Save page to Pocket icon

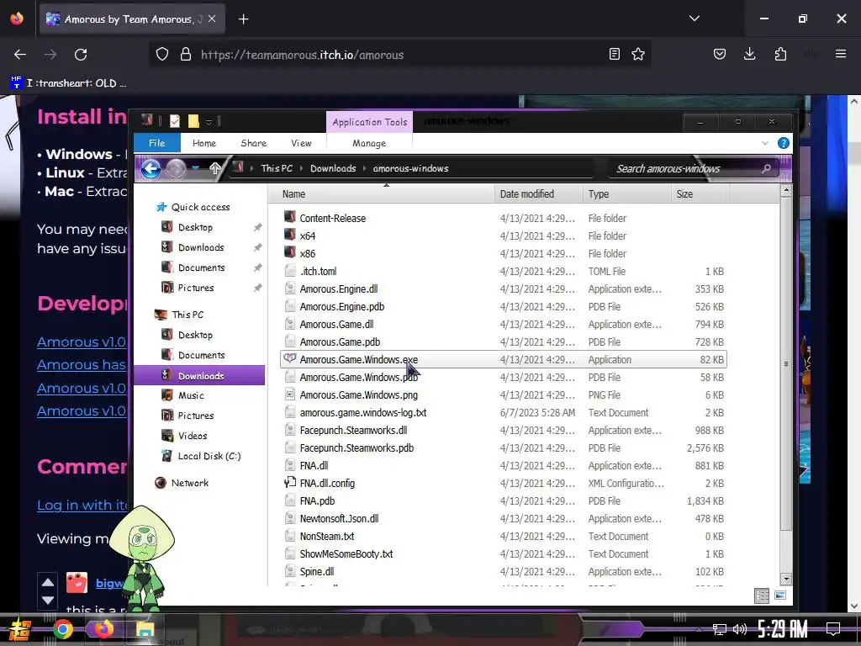coord(720,54)
